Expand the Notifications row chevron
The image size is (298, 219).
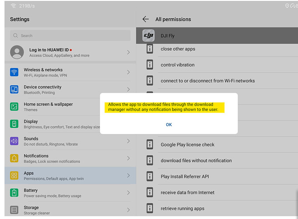click(x=128, y=158)
